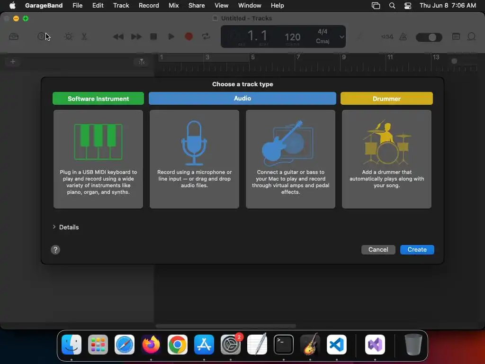This screenshot has height=364, width=485.
Task: Toggle the 1234 count-in button
Action: (x=387, y=36)
